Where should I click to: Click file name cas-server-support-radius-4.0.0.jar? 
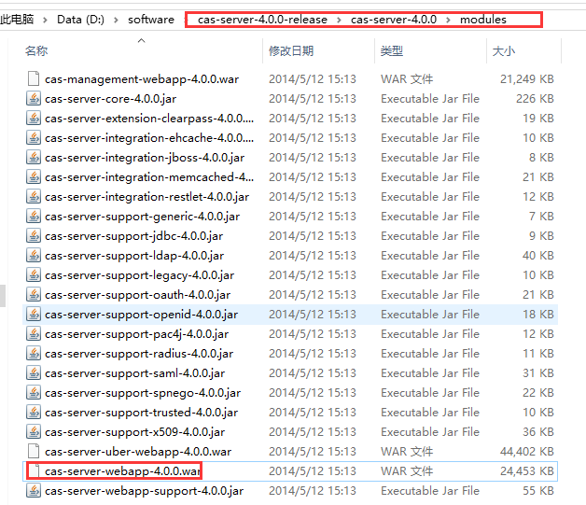[x=139, y=354]
